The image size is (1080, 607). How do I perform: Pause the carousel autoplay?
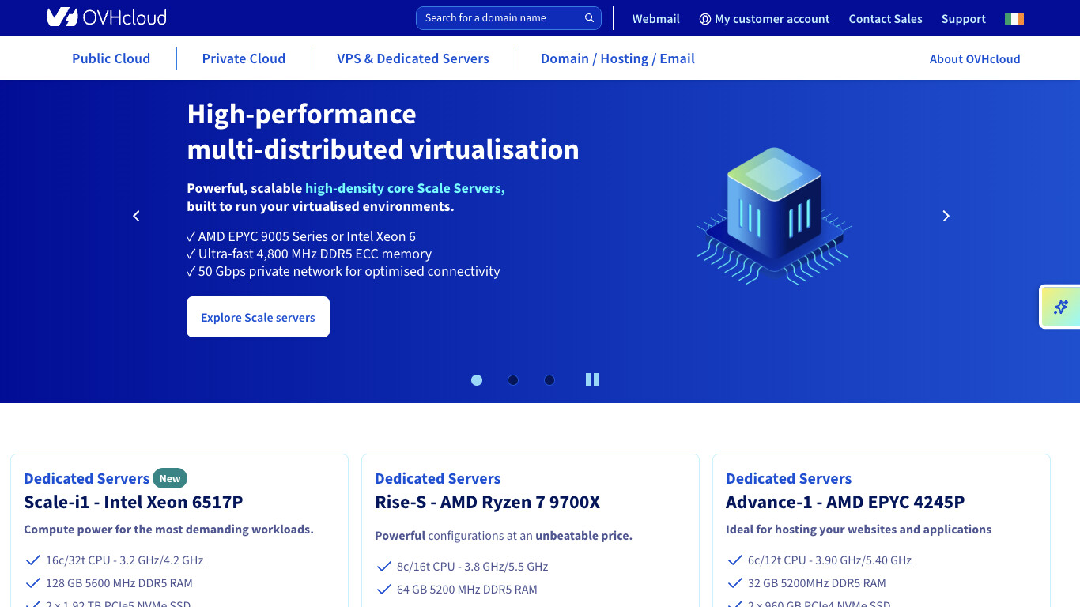(592, 379)
